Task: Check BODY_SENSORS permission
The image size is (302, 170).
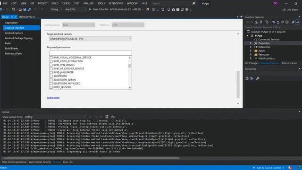Action: coord(51,87)
